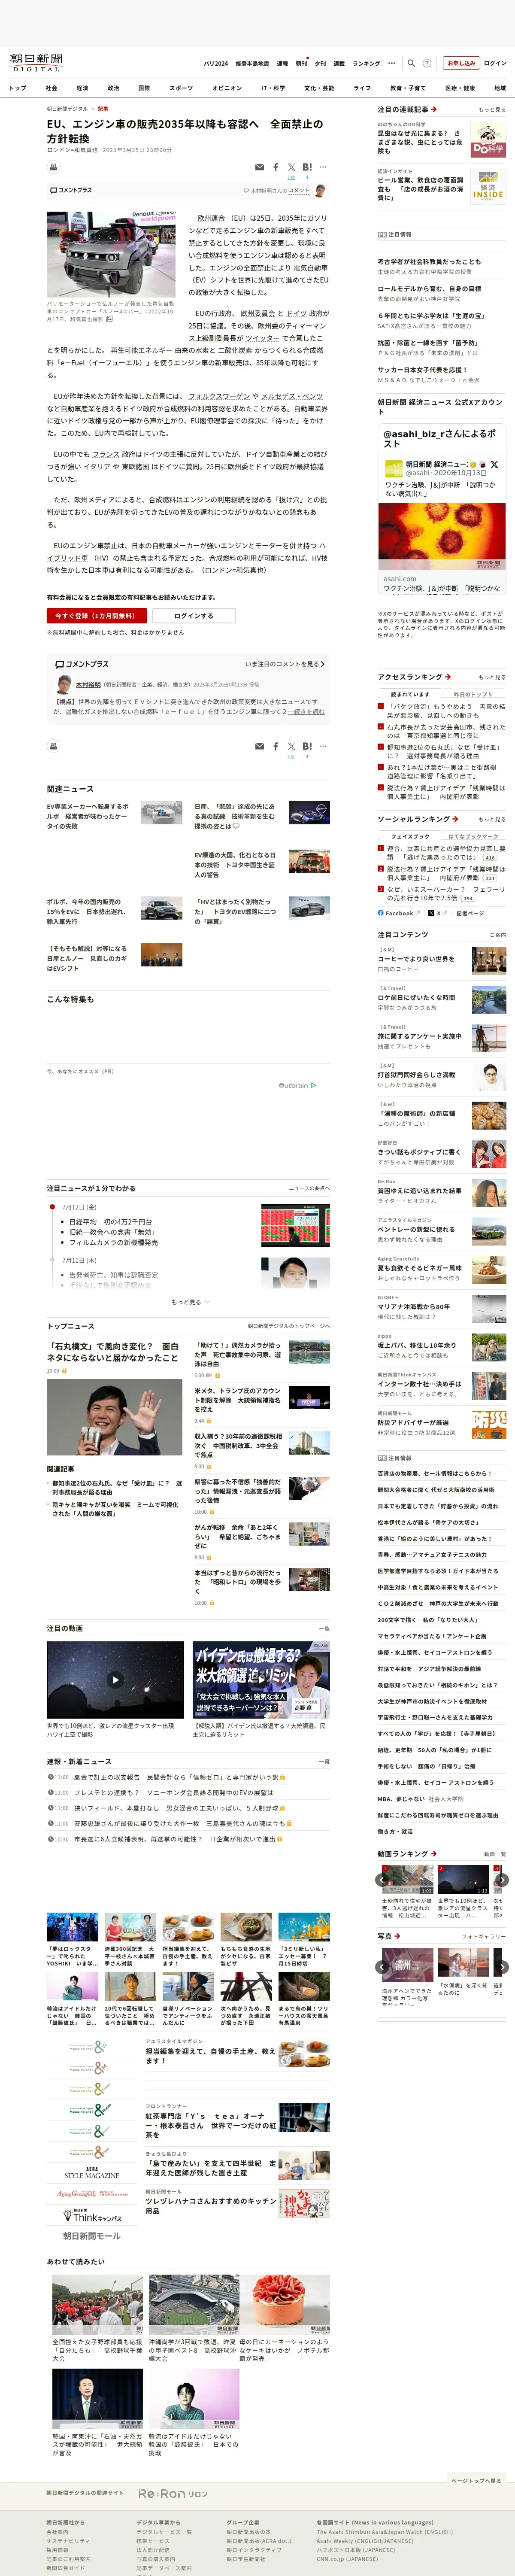
Task: Share article on X icon under headline
Action: 291,167
